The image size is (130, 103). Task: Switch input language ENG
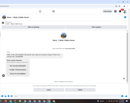[x=117, y=101]
